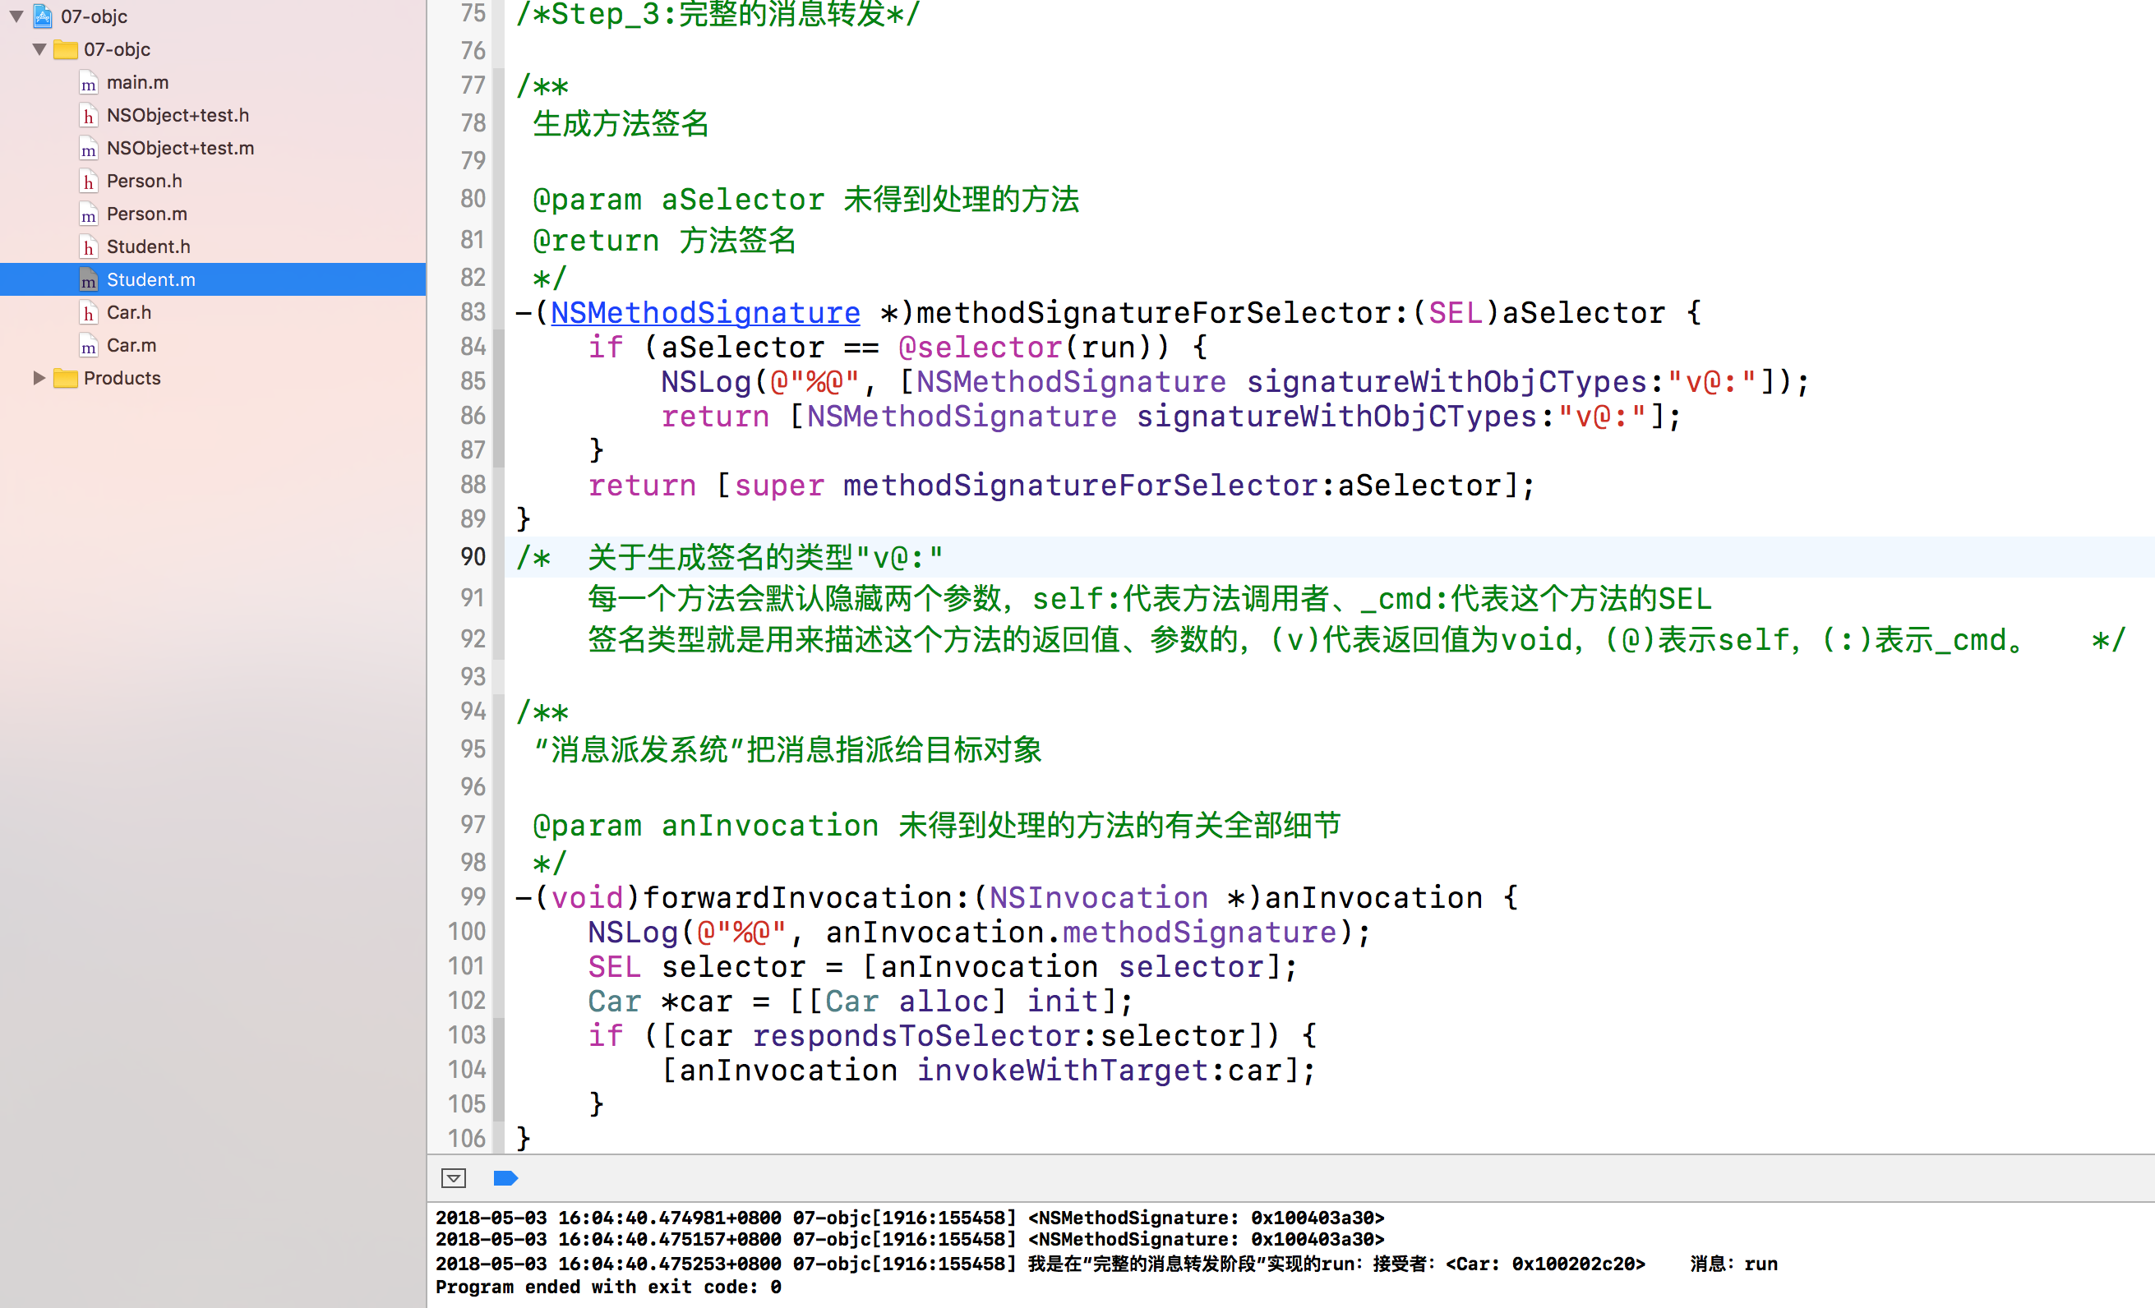Click the Person.m implementation file icon

[88, 214]
